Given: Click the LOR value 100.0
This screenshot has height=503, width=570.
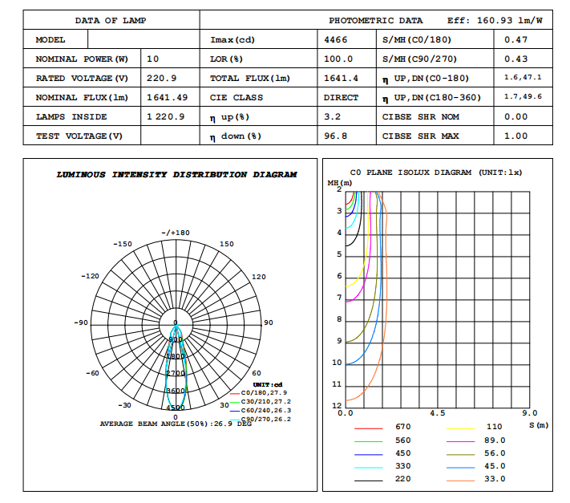Looking at the screenshot, I should [338, 59].
